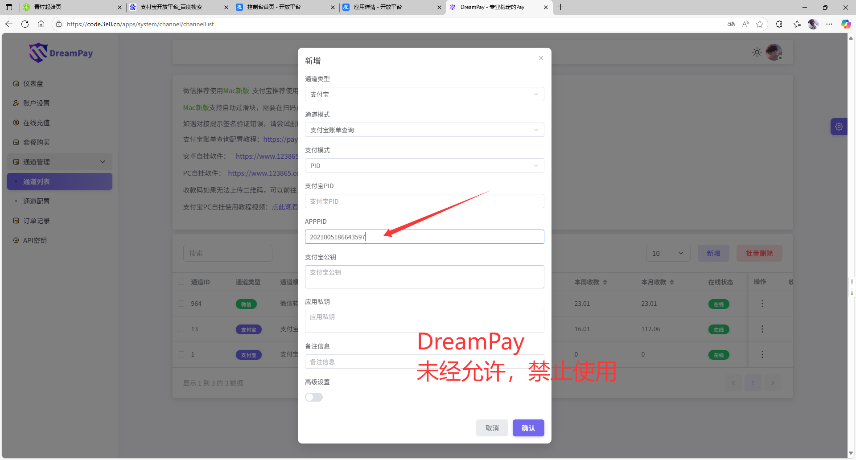Screen dimensions: 856x460
Task: Close the 新增 dialog with X icon
Action: pos(540,58)
